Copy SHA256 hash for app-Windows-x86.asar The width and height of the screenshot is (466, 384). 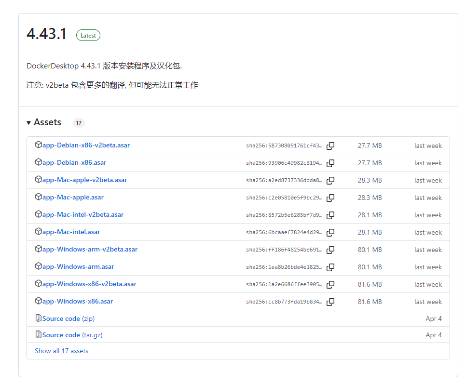[x=330, y=302]
